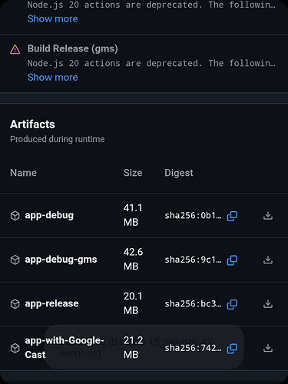Select the Artifacts section heading
Screen dimensions: 288x384
point(32,124)
